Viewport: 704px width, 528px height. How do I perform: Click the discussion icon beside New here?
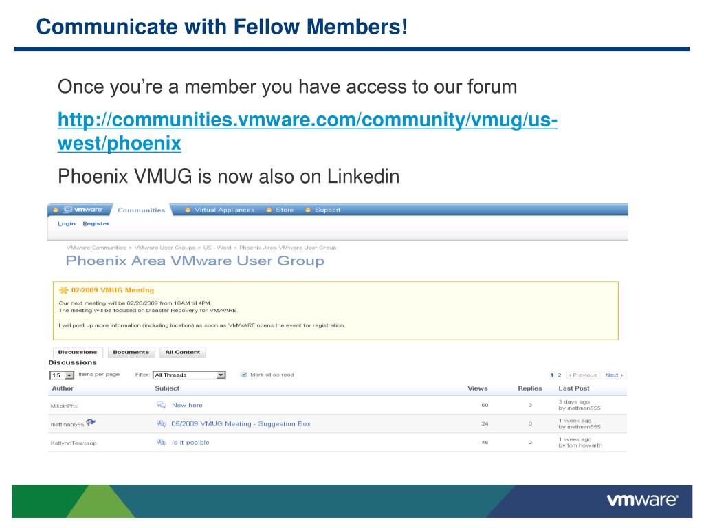161,405
